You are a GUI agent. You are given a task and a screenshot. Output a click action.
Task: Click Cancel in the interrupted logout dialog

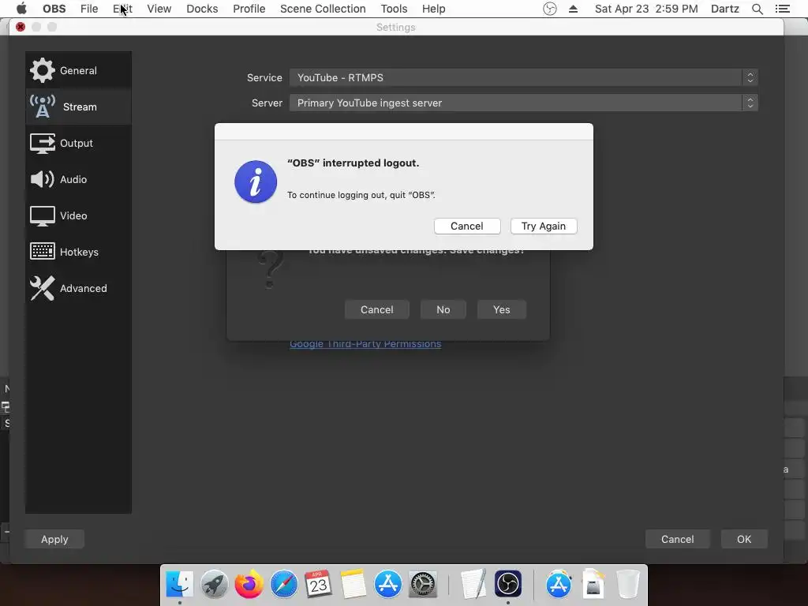467,226
